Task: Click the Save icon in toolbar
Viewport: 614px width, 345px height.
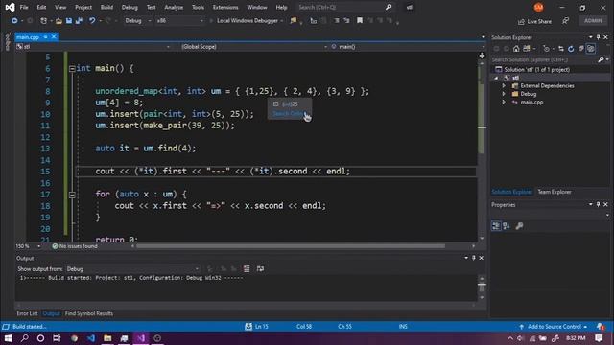Action: [69, 21]
